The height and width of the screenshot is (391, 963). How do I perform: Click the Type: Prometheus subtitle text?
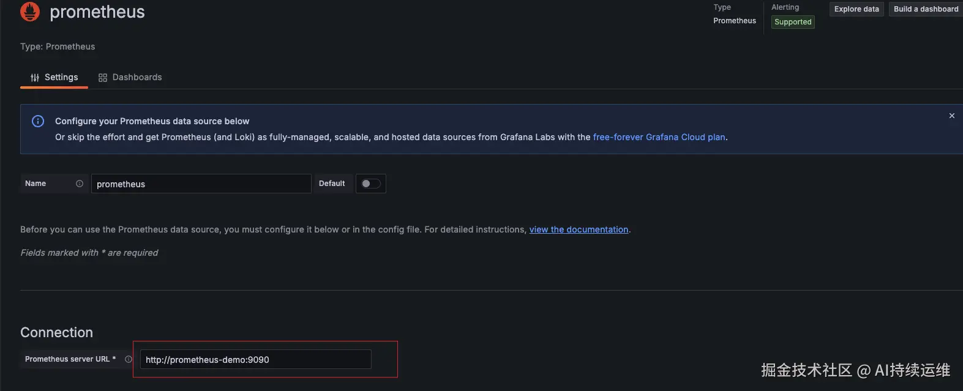pyautogui.click(x=58, y=47)
